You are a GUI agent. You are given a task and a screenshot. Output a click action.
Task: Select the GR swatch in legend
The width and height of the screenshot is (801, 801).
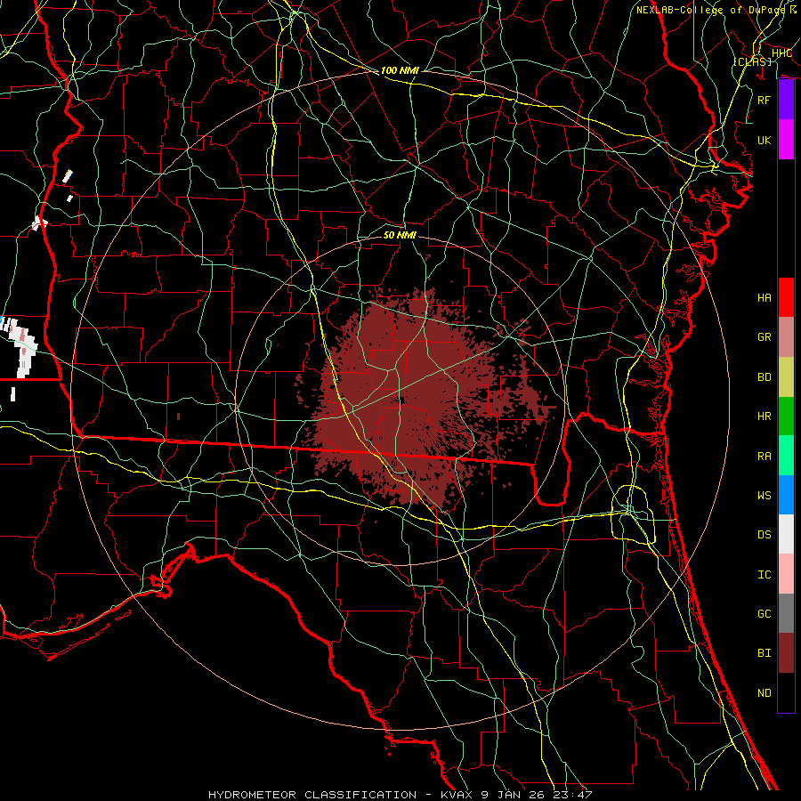point(786,337)
